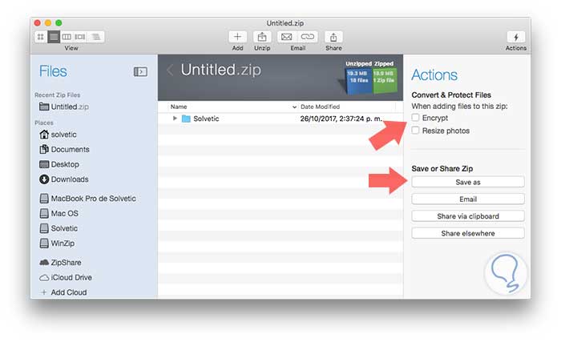
Task: Click the Share elsewhere button
Action: click(x=468, y=233)
